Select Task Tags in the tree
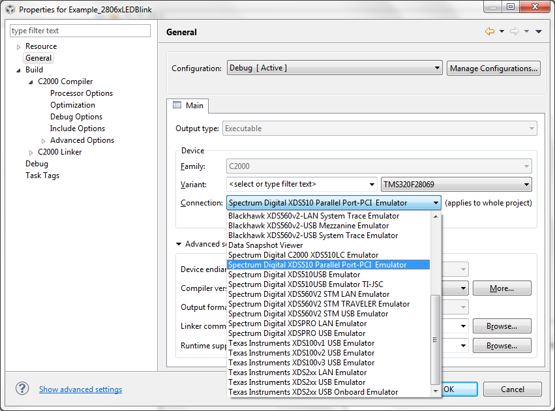 [42, 175]
